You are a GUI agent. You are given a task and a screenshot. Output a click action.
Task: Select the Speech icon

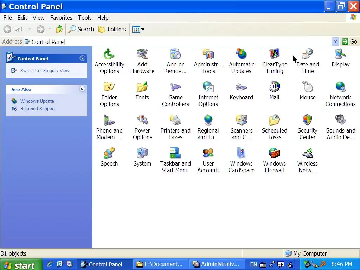[109, 153]
